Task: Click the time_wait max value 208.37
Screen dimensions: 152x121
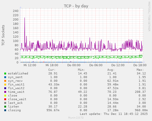Action: pos(140,92)
